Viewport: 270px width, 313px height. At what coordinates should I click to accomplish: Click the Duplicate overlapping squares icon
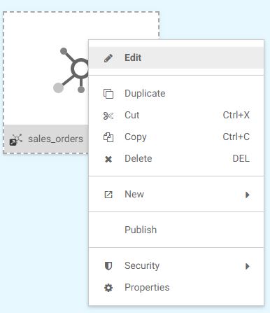pos(108,94)
